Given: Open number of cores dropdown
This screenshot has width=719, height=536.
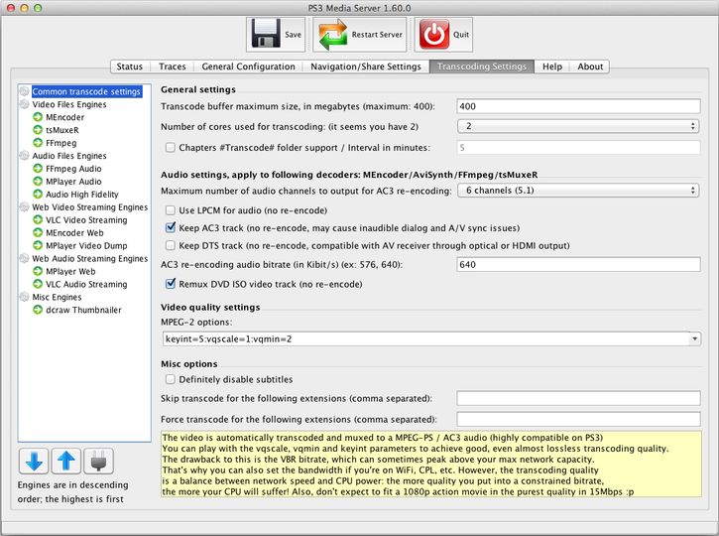Looking at the screenshot, I should click(x=578, y=126).
